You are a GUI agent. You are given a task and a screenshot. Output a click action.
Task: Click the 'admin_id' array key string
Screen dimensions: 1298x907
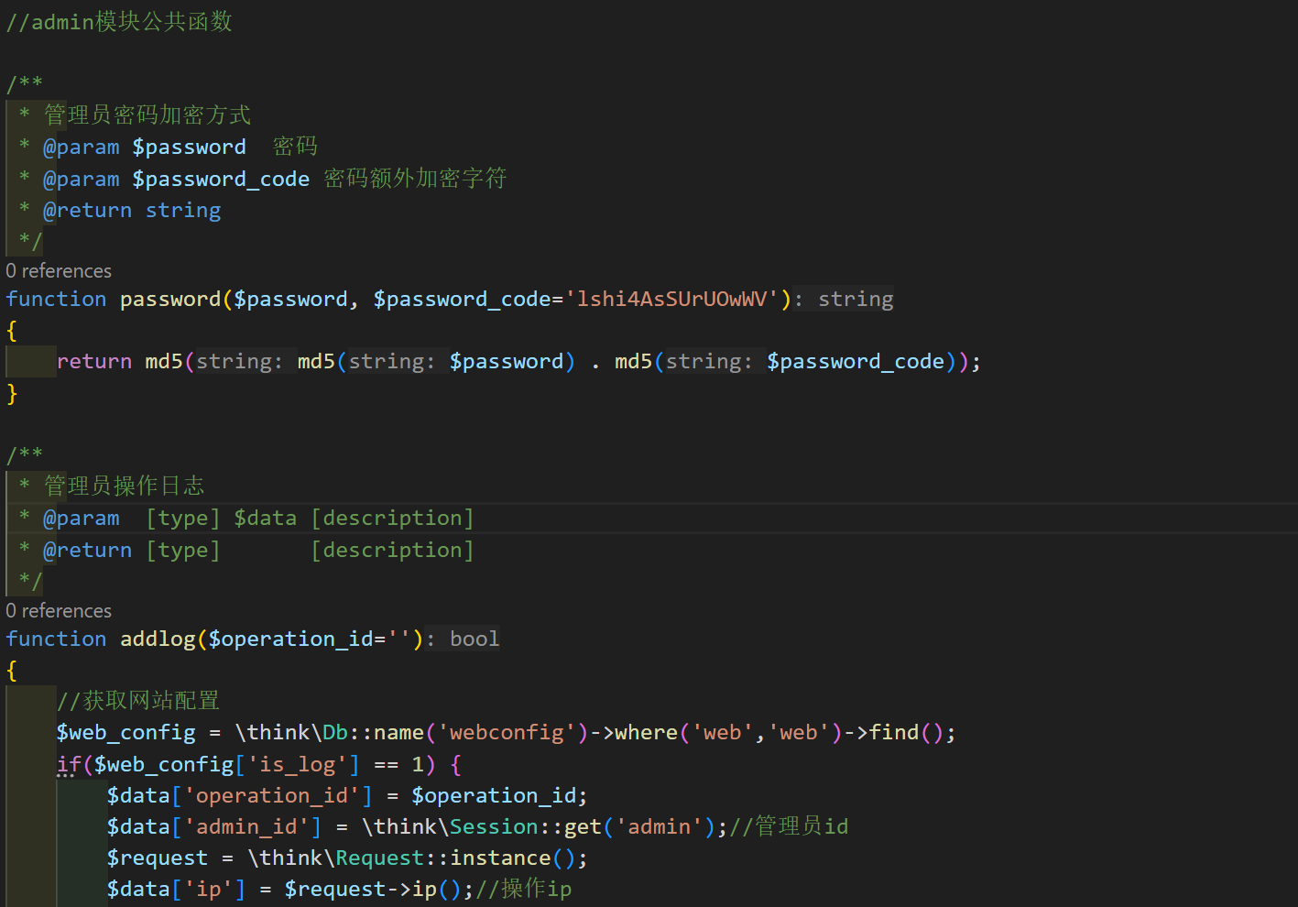coord(246,826)
